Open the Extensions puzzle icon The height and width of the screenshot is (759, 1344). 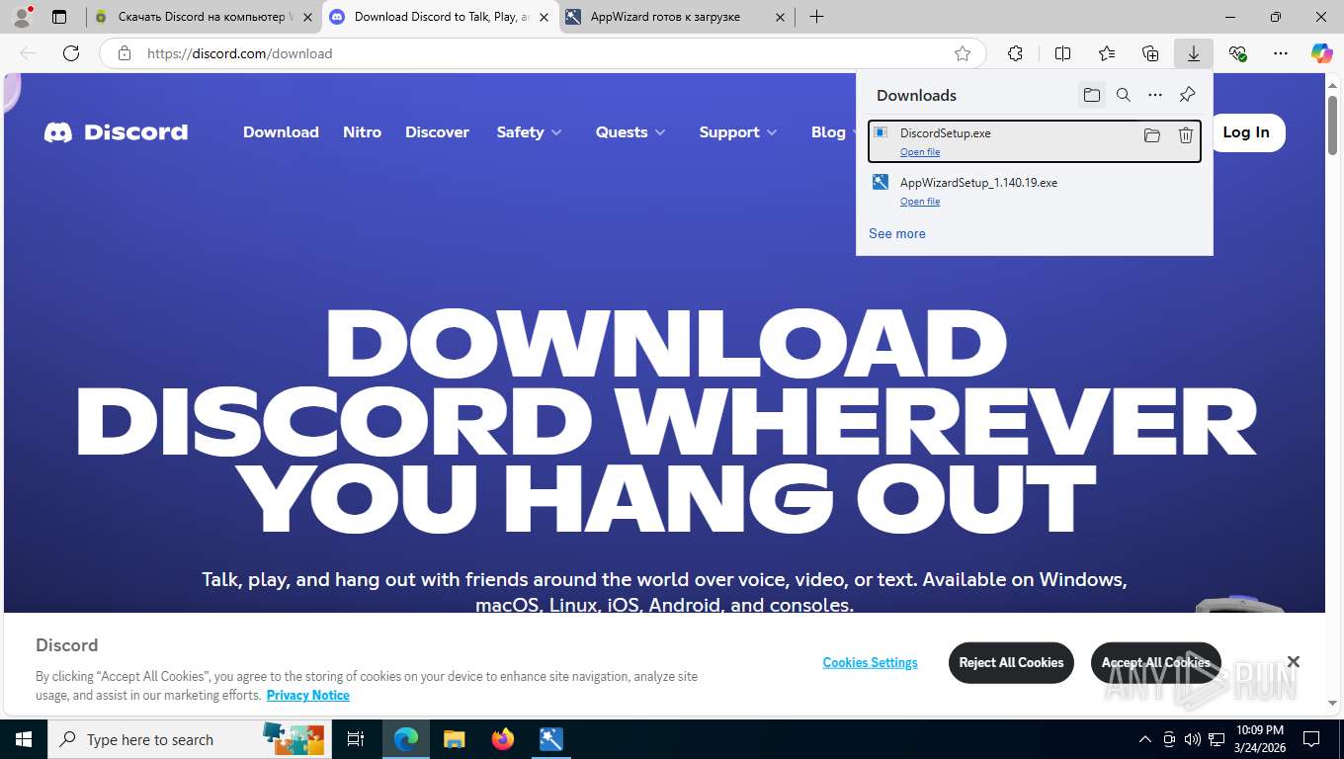click(x=1015, y=53)
